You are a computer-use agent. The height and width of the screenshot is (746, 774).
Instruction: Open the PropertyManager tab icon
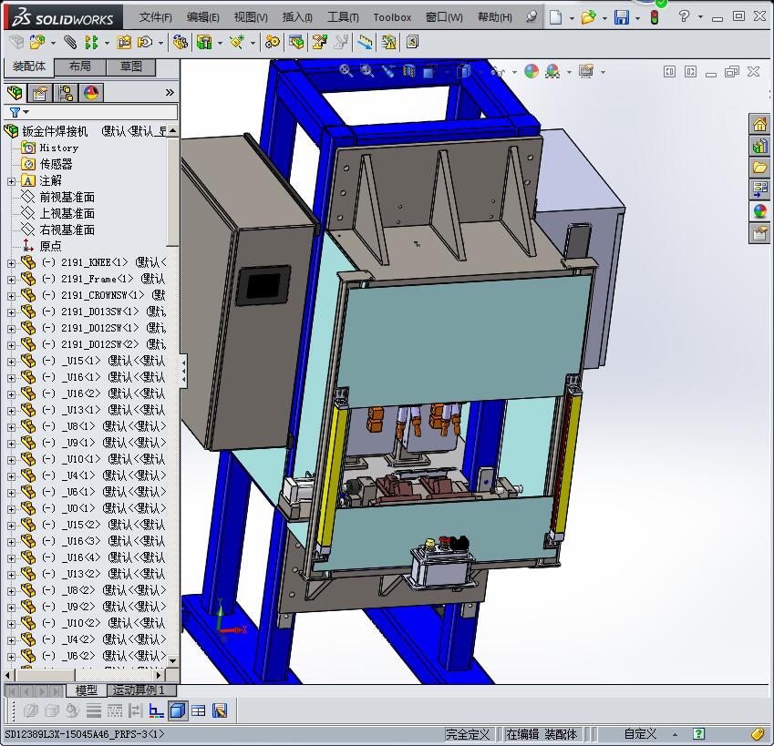point(40,93)
